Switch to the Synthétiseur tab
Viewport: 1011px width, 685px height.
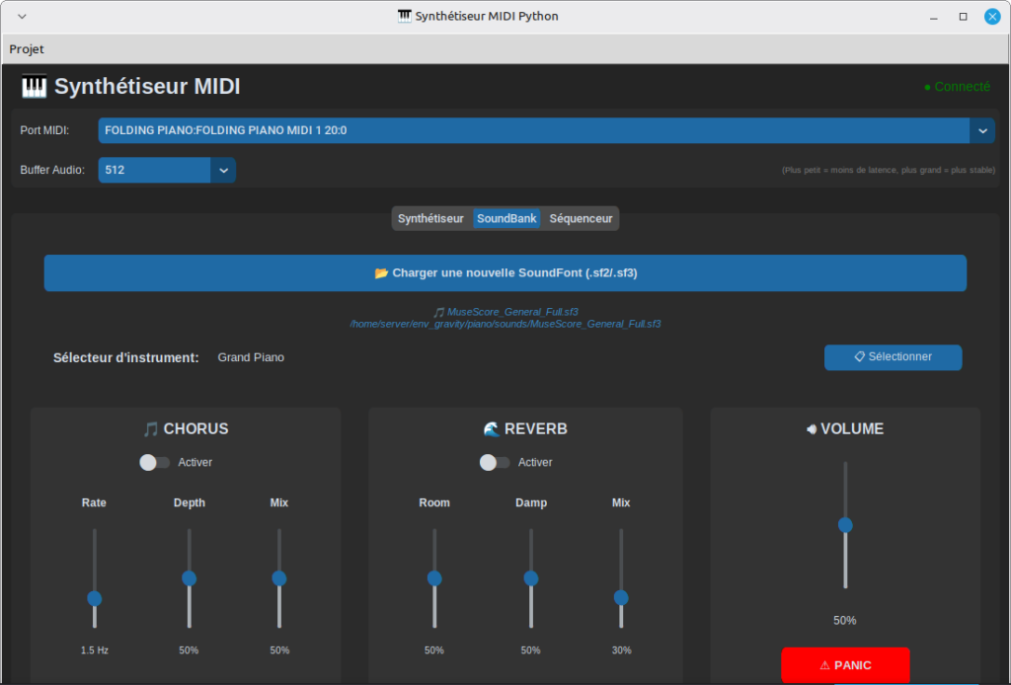[430, 218]
